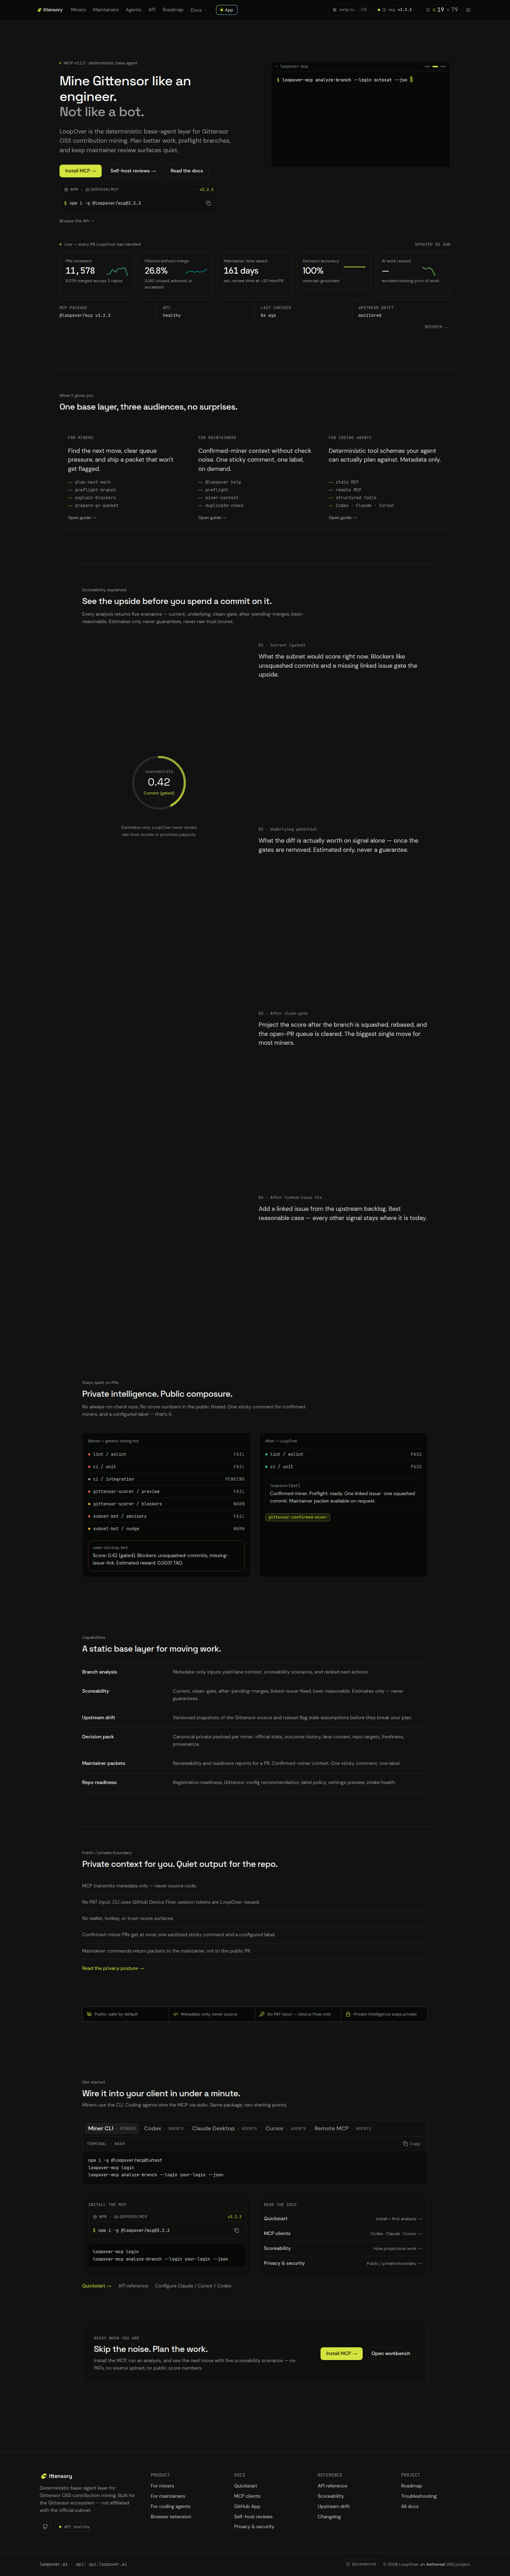Follow the Read the privacy posture link

pyautogui.click(x=113, y=1968)
